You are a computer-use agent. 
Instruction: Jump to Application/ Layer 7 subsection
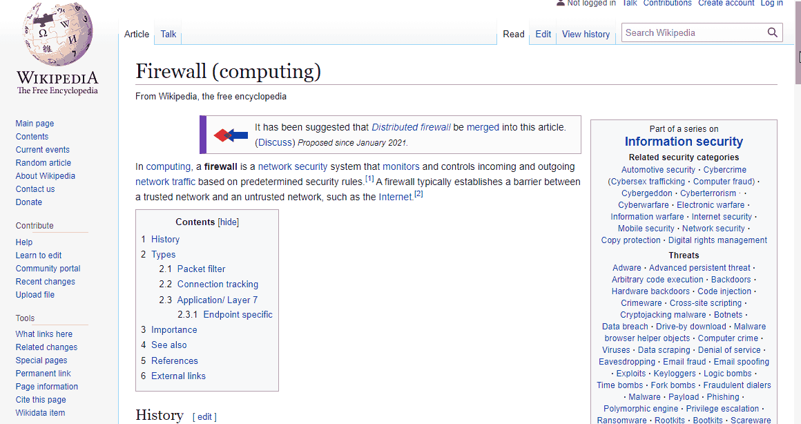(218, 300)
